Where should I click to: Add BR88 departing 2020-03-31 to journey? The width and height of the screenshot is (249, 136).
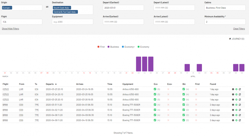[x=236, y=105]
